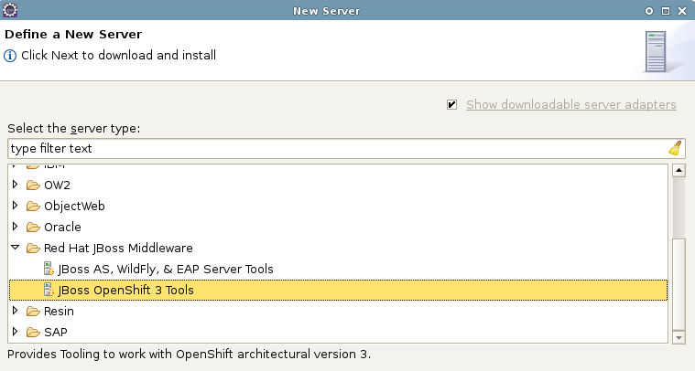Click the scroll down arrow of server list
The image size is (695, 371).
(679, 337)
